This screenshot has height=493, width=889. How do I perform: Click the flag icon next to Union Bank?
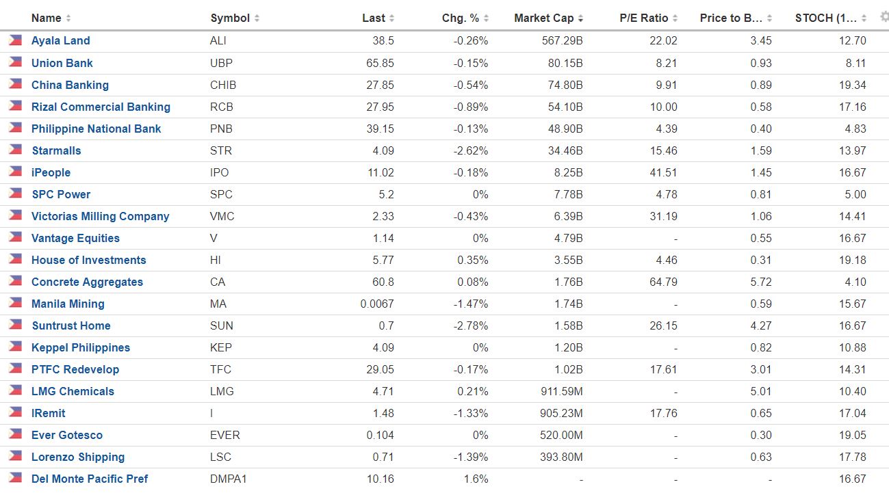click(13, 62)
